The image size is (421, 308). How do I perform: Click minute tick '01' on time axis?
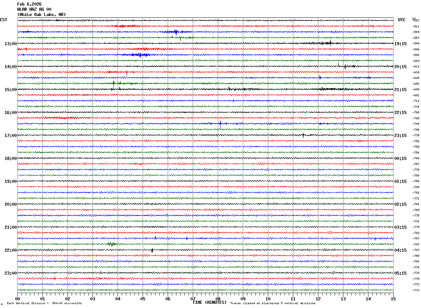tap(42, 299)
